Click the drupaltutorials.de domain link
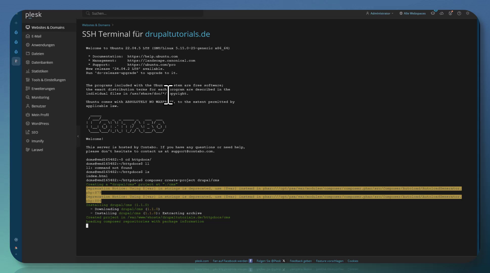 tap(177, 34)
